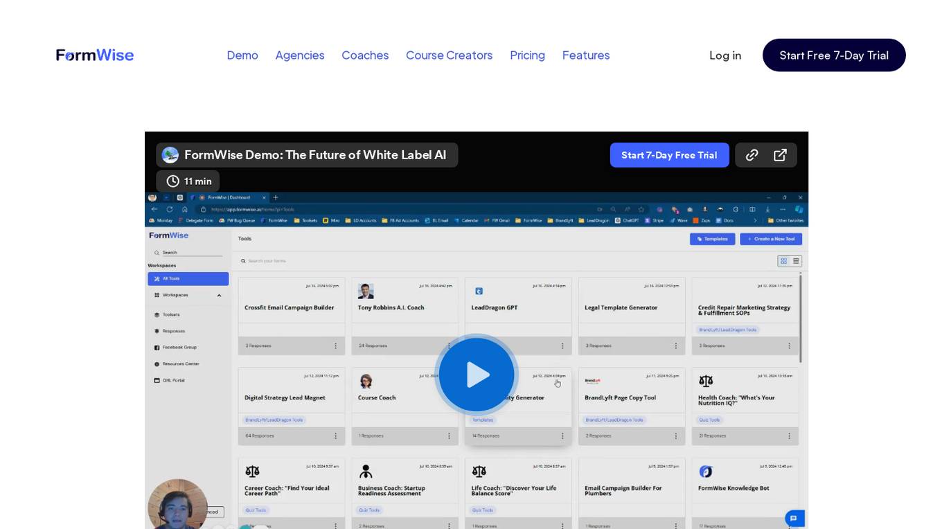Click Start 7-Day Free Trial in video header

tap(669, 155)
